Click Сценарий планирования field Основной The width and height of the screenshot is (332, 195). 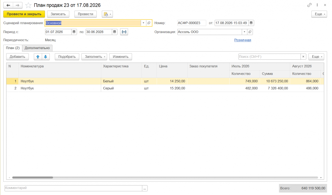(93, 23)
